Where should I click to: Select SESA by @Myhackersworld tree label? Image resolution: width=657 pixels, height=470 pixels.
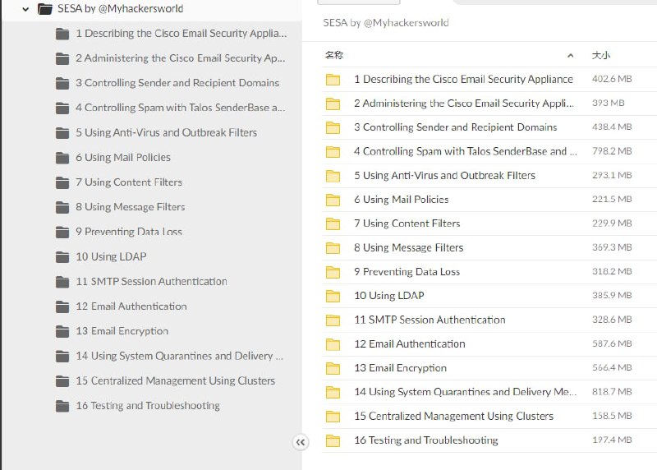pos(120,9)
